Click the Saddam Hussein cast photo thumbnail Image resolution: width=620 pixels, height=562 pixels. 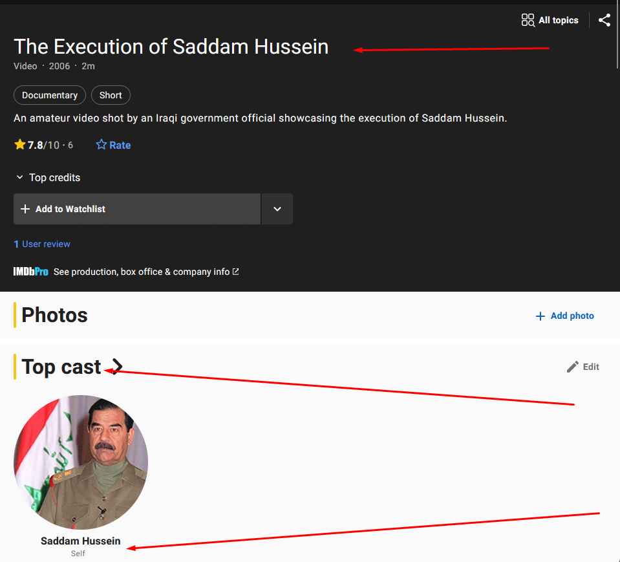[81, 462]
